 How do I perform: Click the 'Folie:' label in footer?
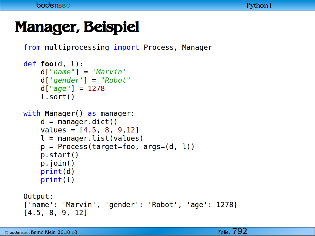224,232
